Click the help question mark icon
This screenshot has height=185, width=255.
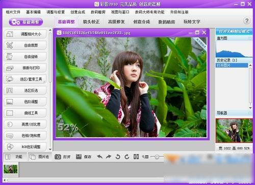[247, 21]
